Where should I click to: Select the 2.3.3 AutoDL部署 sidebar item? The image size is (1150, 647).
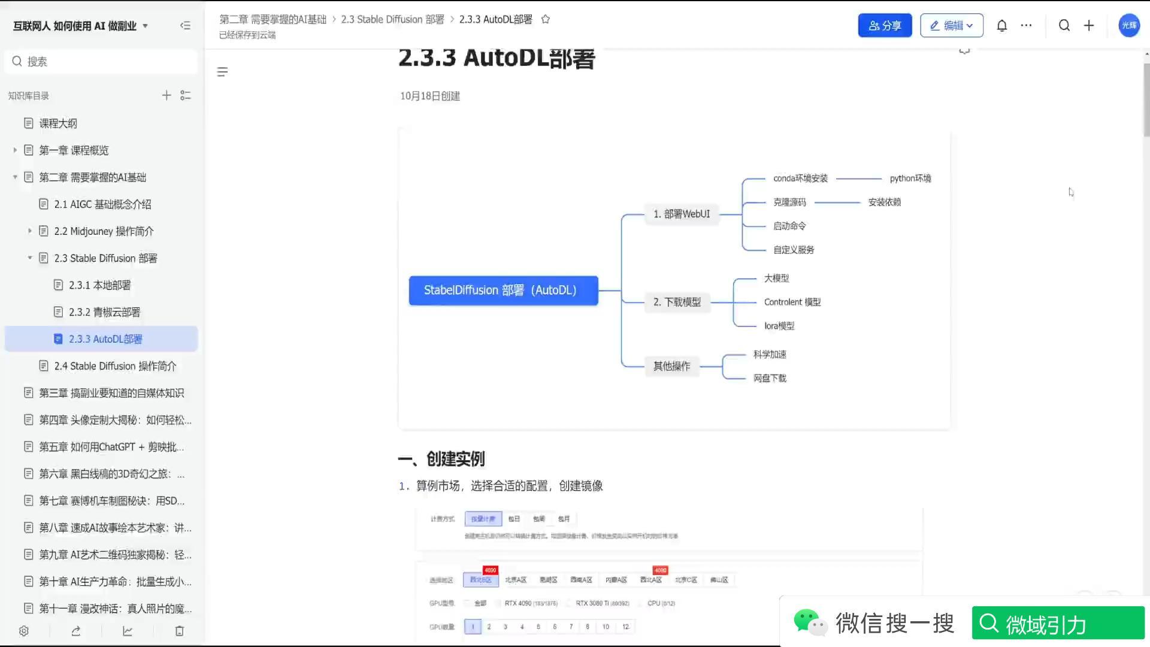[x=101, y=339]
